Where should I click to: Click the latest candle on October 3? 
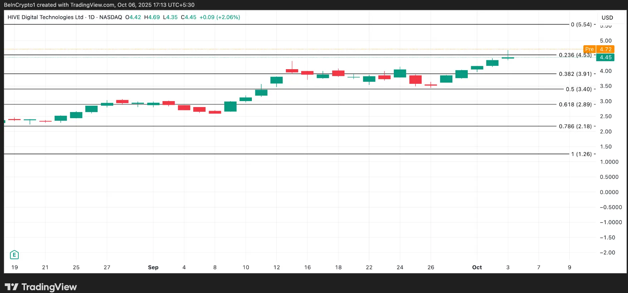(508, 57)
